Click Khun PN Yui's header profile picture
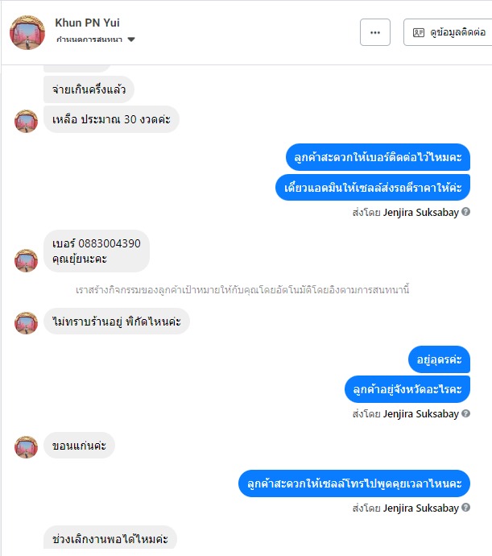 27,32
